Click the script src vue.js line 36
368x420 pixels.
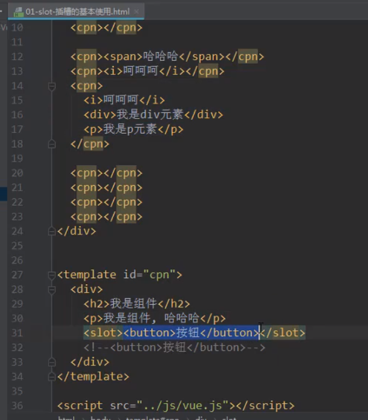(x=176, y=405)
